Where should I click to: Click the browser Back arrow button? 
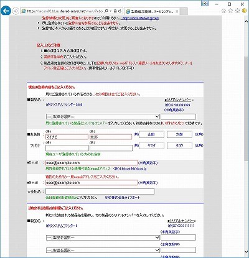click(6, 11)
